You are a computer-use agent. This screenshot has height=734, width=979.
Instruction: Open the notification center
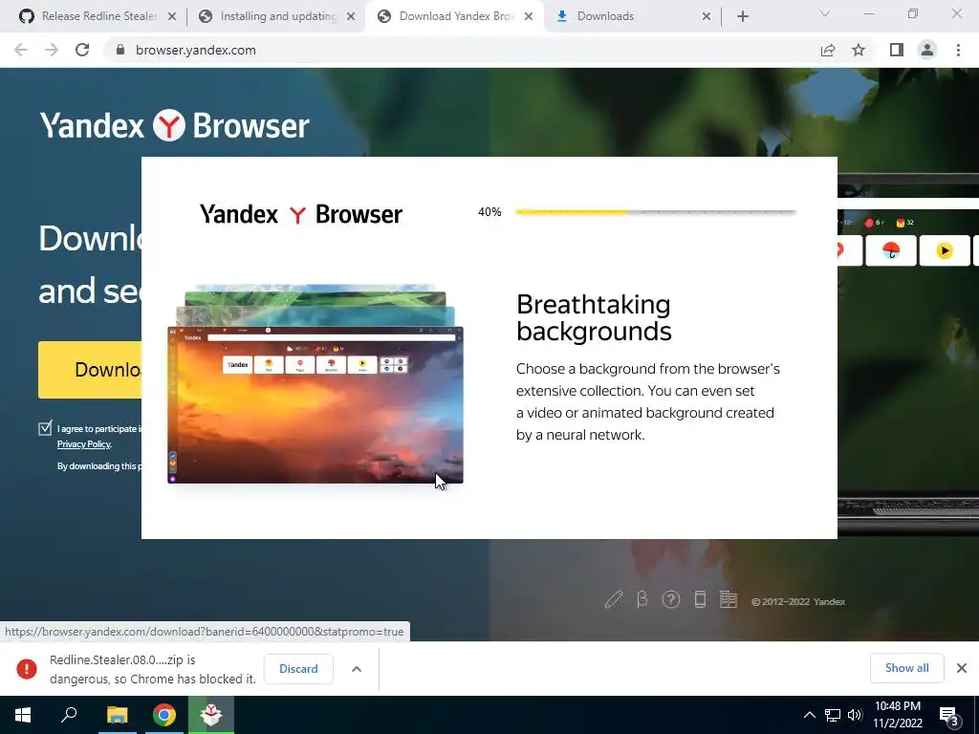tap(948, 716)
